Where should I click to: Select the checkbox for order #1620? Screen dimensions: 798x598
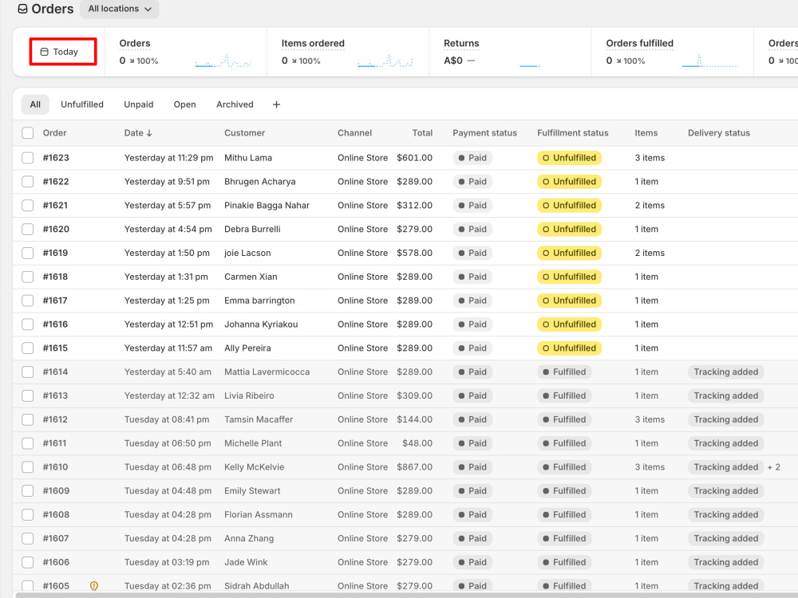coord(28,230)
